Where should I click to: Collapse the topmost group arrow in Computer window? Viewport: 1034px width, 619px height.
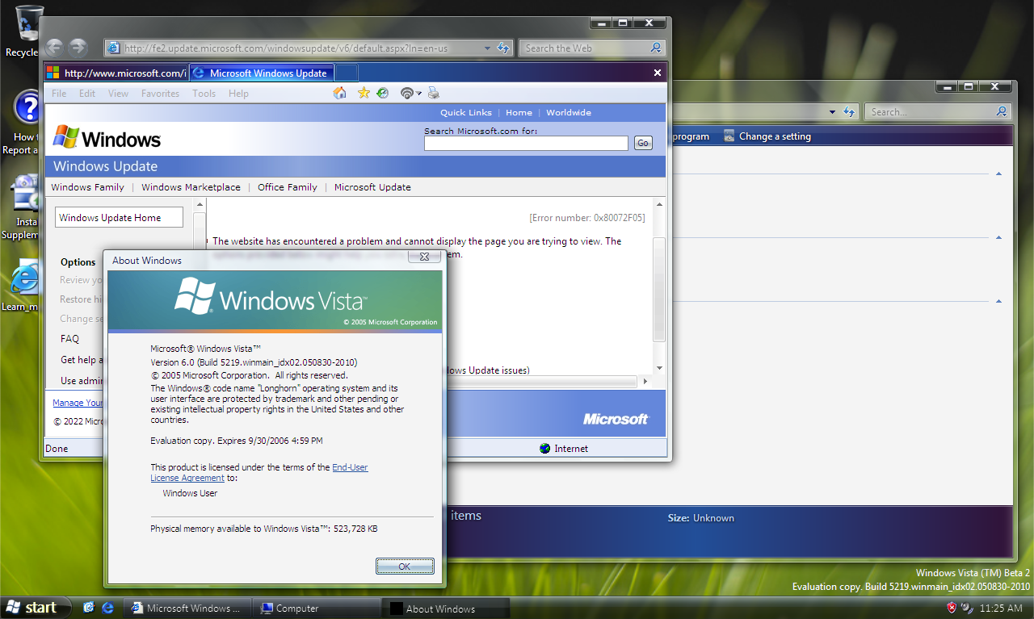[999, 174]
